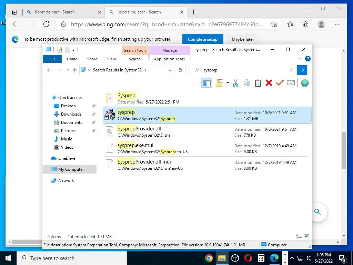Switch to the View ribbon tab

pyautogui.click(x=111, y=59)
